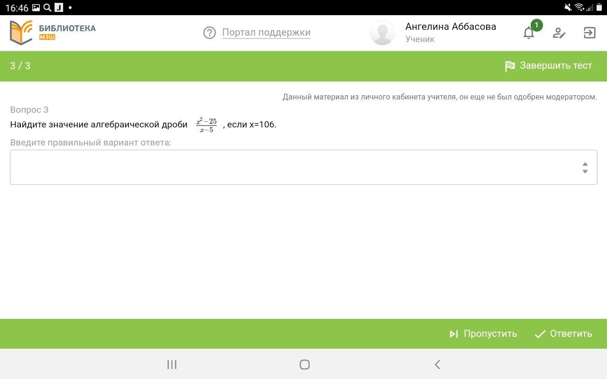Click the user name Ангелина Аббасова

[x=451, y=27]
